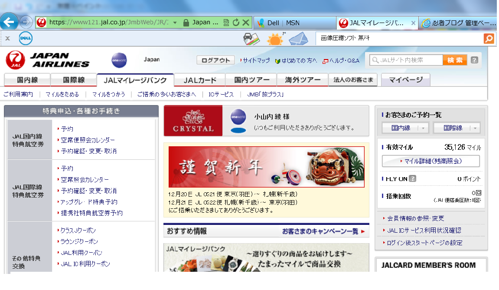Viewport: 499px width, 290px height.
Task: Click マイル詳細(残高照会) button
Action: 431,161
